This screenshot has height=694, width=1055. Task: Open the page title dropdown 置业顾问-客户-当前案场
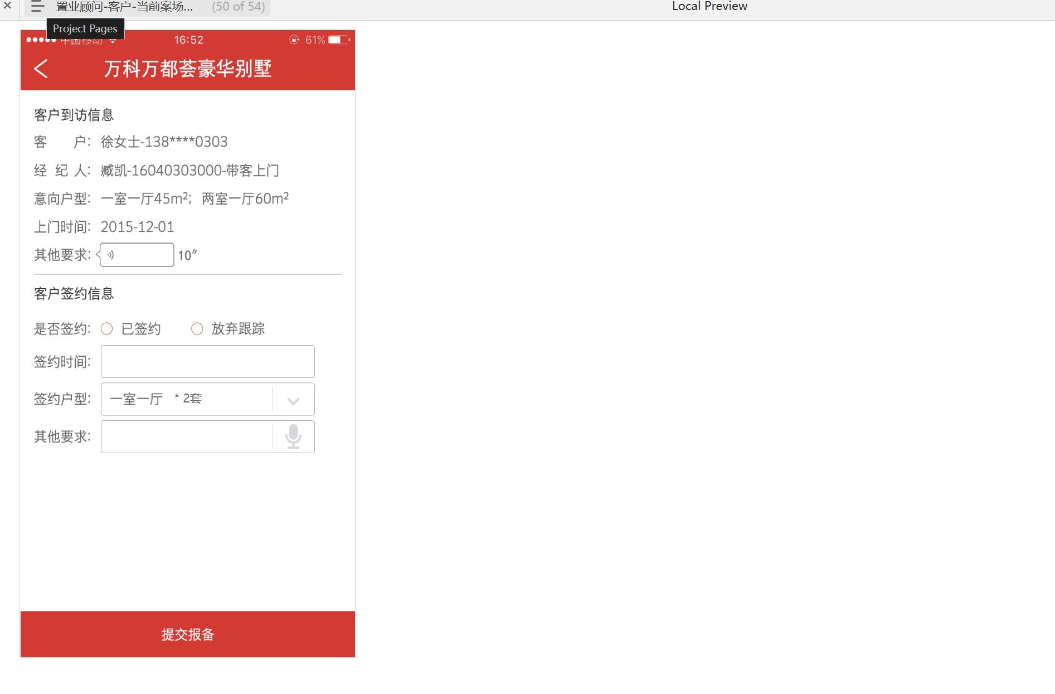125,7
